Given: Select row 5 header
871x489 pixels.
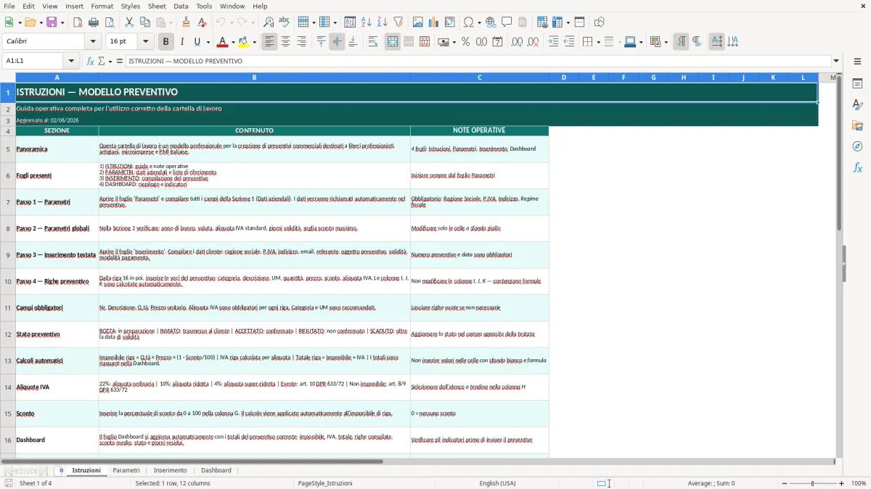Looking at the screenshot, I should [x=8, y=149].
